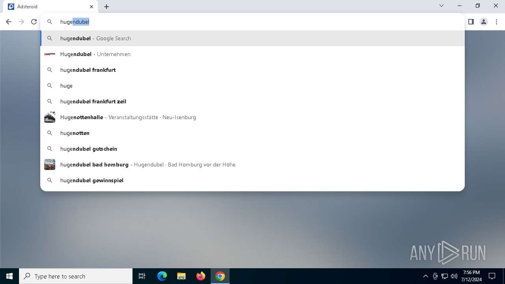This screenshot has height=284, width=505.
Task: Click the Hugenottenhalle venue thumbnail
Action: coord(50,117)
